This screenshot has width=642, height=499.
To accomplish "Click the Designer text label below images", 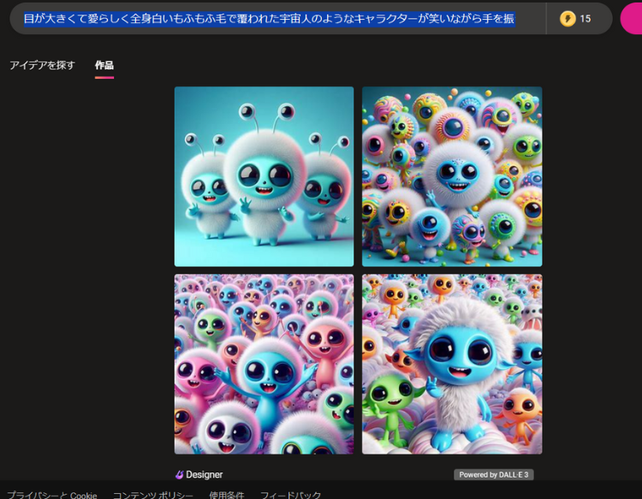I will click(x=205, y=474).
